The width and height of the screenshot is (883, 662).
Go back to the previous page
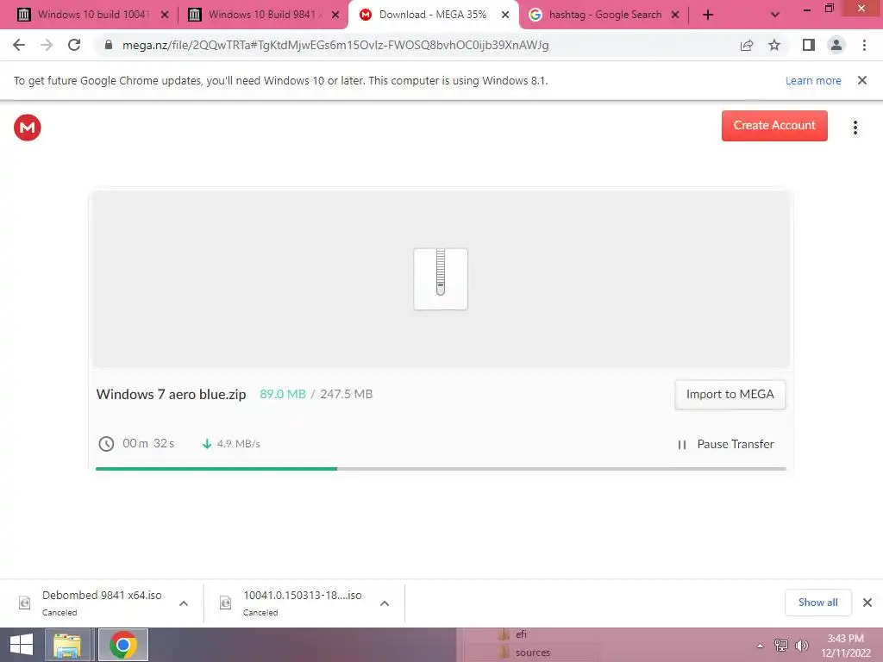pyautogui.click(x=19, y=45)
